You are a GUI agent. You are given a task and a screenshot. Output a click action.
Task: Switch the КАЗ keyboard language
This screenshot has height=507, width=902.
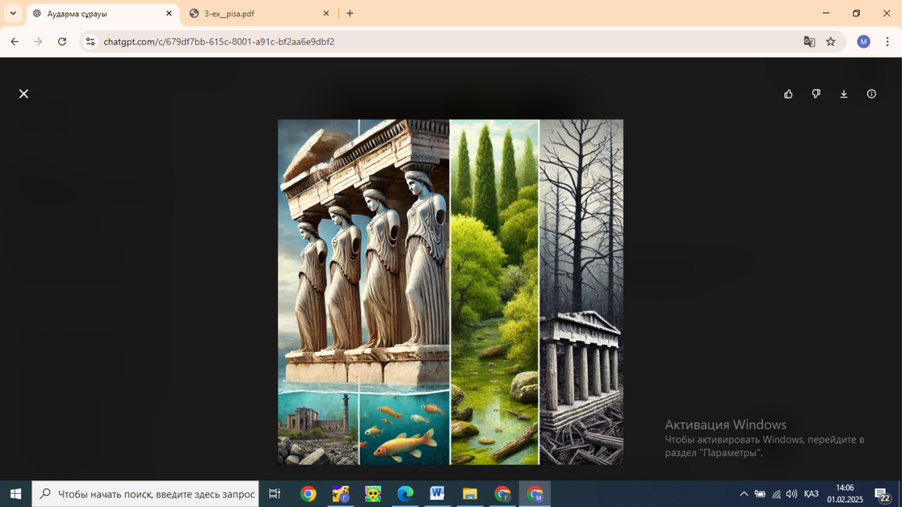[x=811, y=494]
